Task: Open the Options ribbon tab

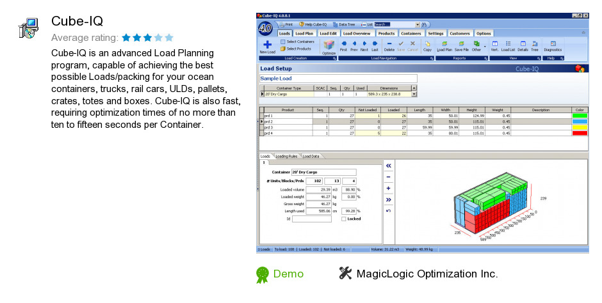Action: coord(484,33)
